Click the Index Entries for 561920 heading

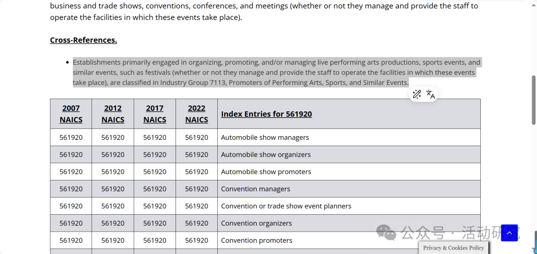267,114
